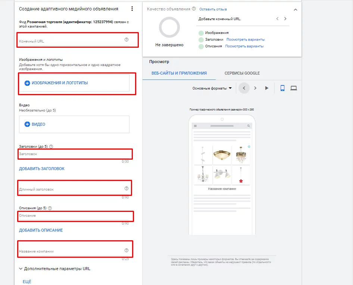The image size is (353, 285).
Task: Click the Видео upload button
Action: coord(74,124)
